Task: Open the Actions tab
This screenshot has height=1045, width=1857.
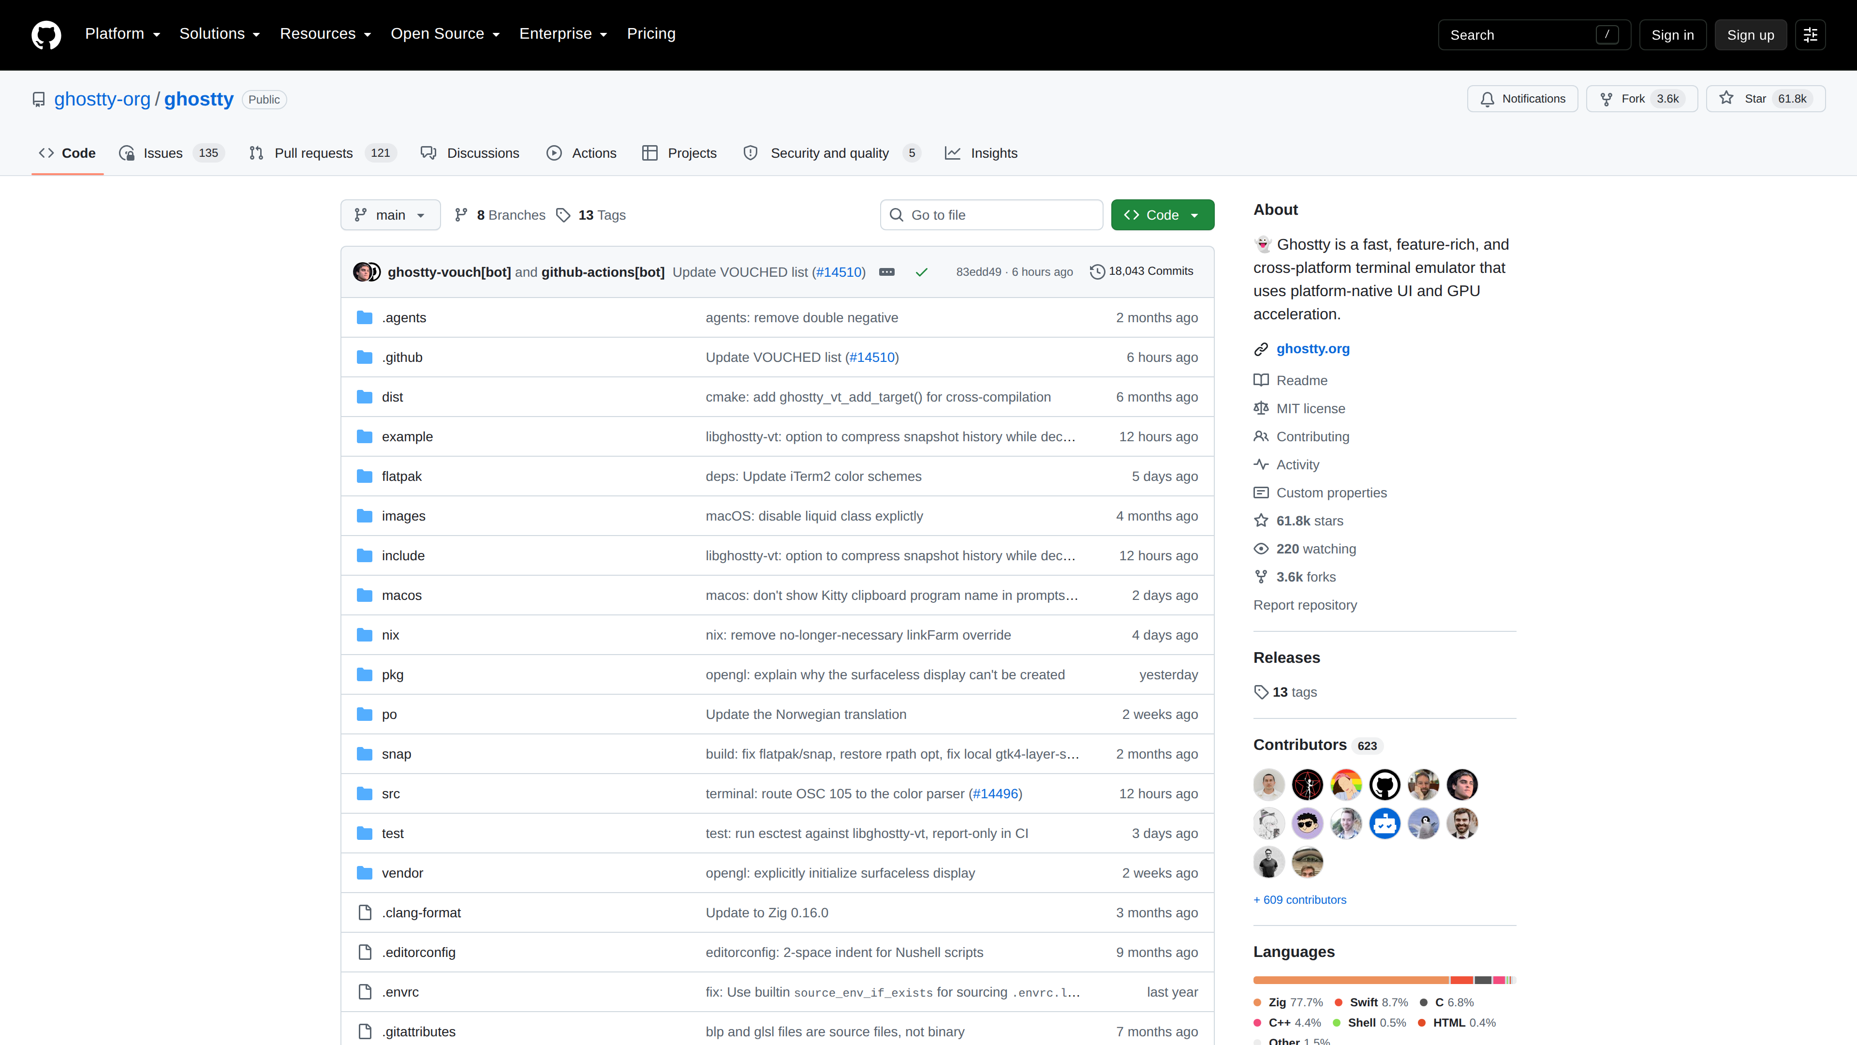Action: pos(582,153)
